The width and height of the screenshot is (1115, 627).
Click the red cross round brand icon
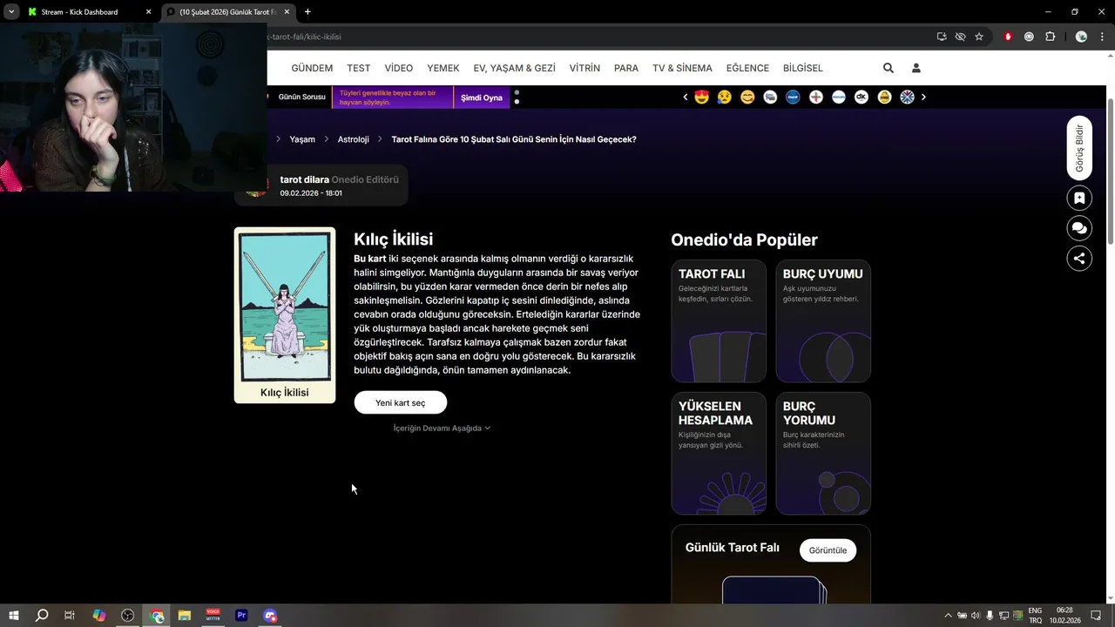816,97
